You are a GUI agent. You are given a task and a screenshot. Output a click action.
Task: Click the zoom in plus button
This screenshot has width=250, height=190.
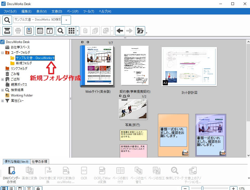click(x=233, y=188)
